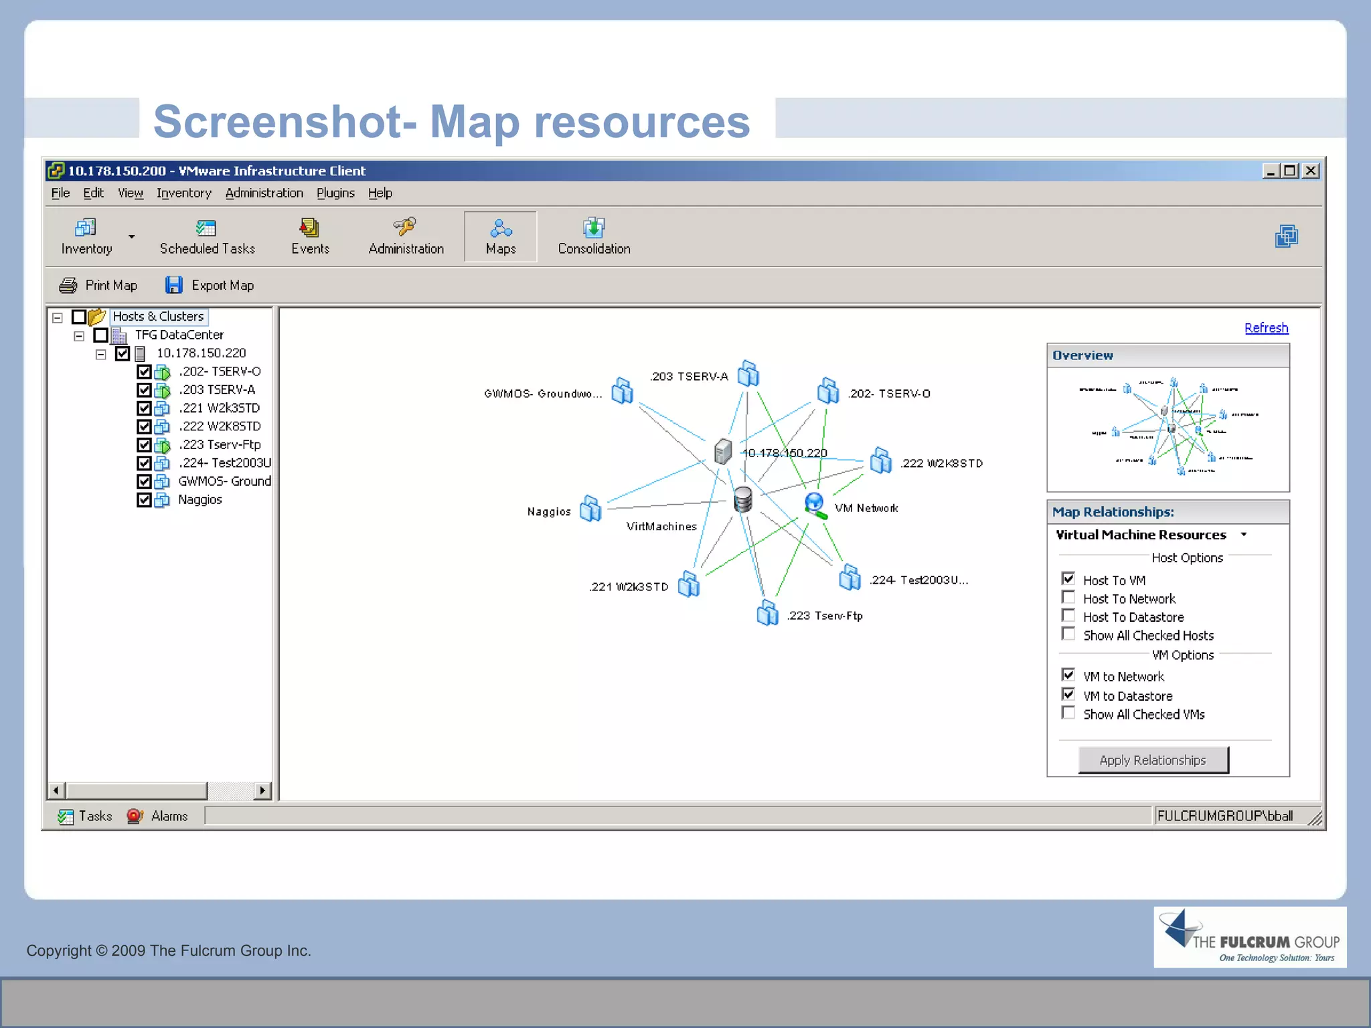Select the .223 Tserv-Ftp VM node in map
Viewport: 1371px width, 1028px height.
tap(767, 612)
